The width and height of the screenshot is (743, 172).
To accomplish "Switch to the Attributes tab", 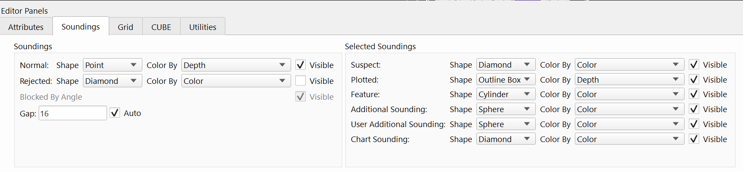I will 26,27.
